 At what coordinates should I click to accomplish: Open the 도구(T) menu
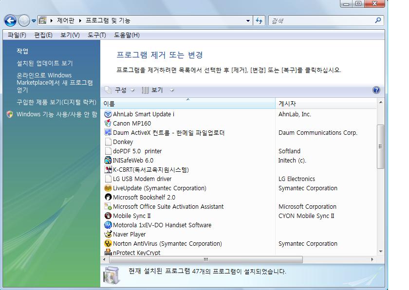click(x=97, y=35)
